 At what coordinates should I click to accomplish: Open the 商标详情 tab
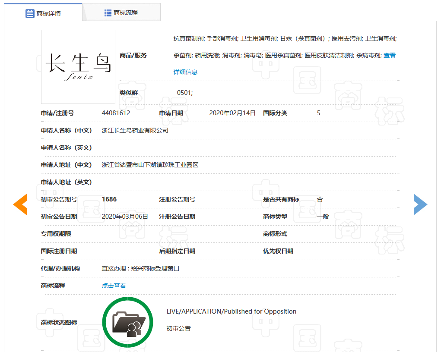pos(43,13)
